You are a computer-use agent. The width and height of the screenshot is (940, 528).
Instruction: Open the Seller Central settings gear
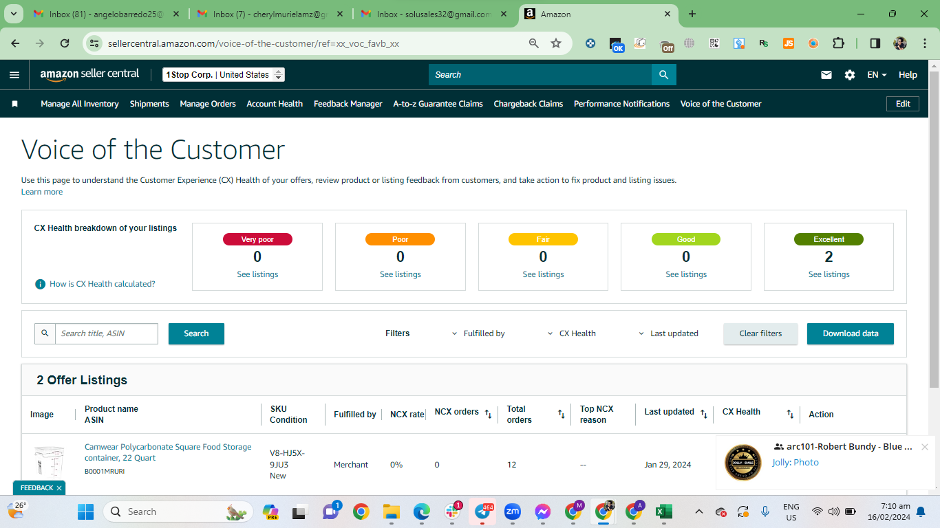tap(850, 75)
